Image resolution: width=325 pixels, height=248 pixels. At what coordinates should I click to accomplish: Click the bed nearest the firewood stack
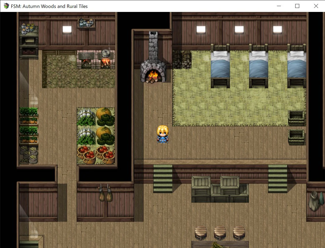pos(220,66)
